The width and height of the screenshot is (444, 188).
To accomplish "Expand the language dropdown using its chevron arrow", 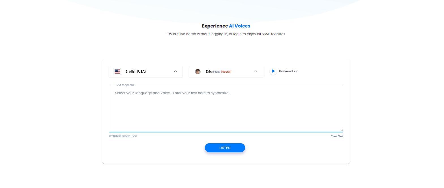I will (x=175, y=71).
